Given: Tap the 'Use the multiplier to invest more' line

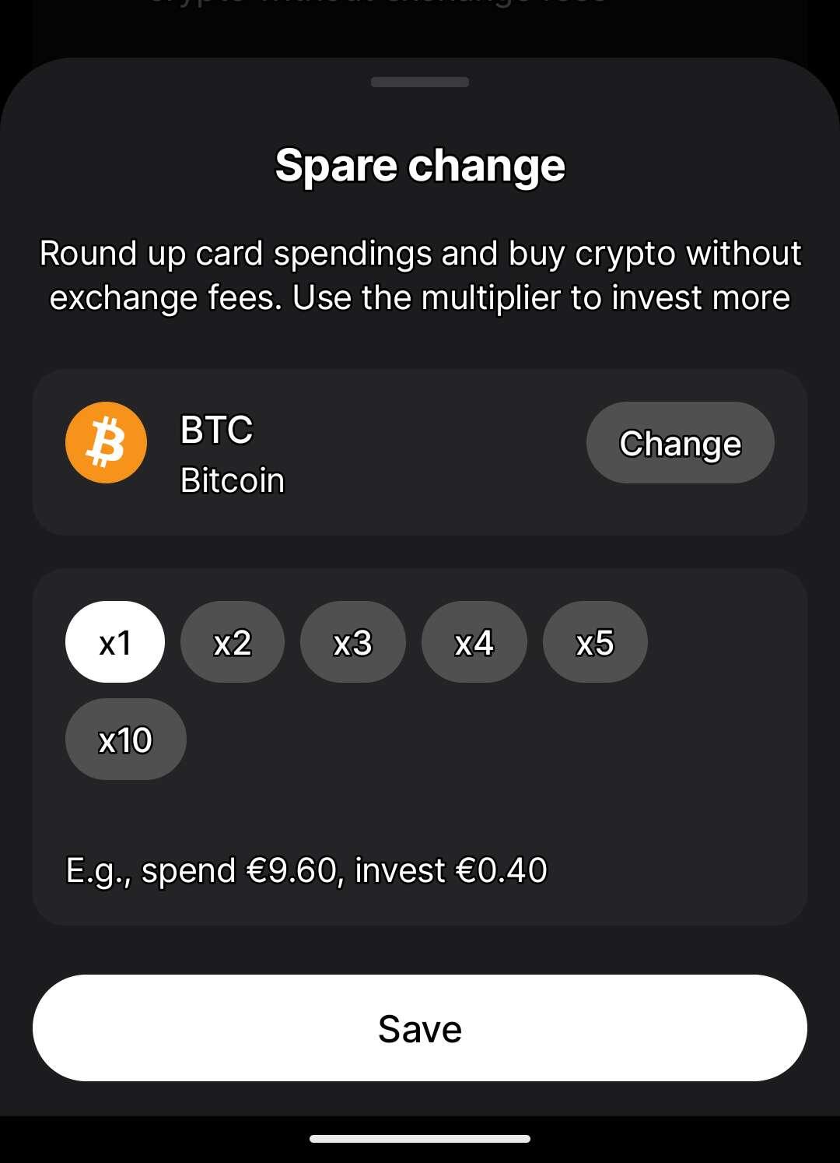Looking at the screenshot, I should 541,298.
